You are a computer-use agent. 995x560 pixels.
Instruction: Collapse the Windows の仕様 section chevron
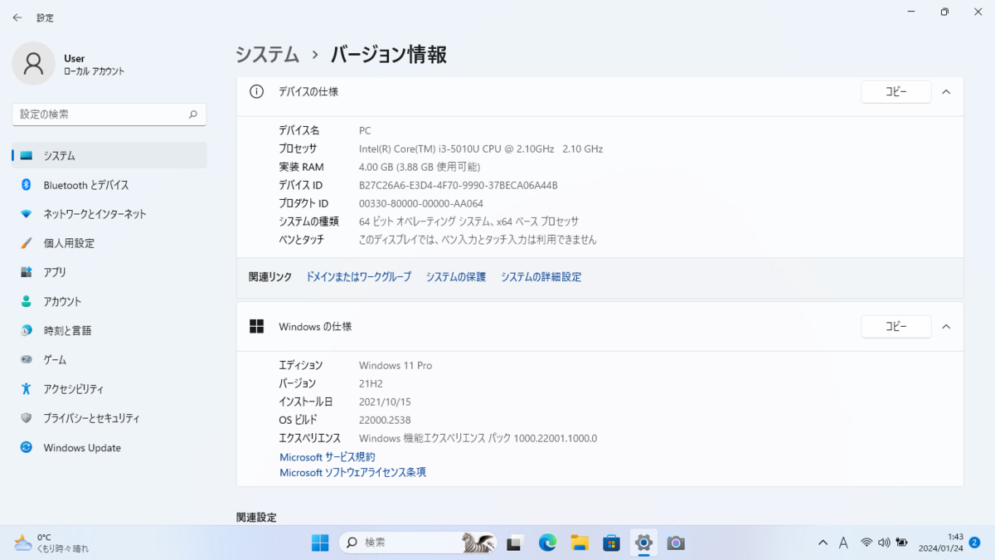pos(946,326)
